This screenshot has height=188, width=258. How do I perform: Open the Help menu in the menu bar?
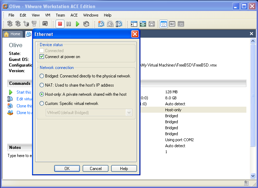107,15
